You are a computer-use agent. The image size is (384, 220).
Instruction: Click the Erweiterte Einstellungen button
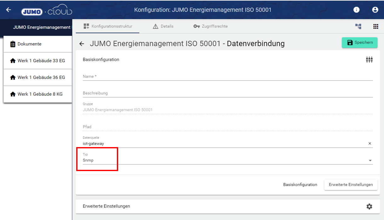coord(351,185)
